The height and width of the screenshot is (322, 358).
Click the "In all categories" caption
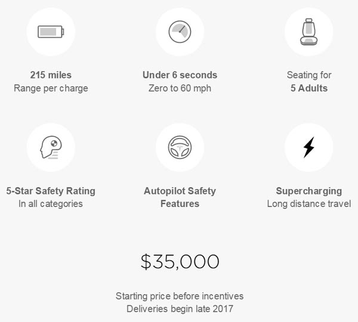[51, 204]
